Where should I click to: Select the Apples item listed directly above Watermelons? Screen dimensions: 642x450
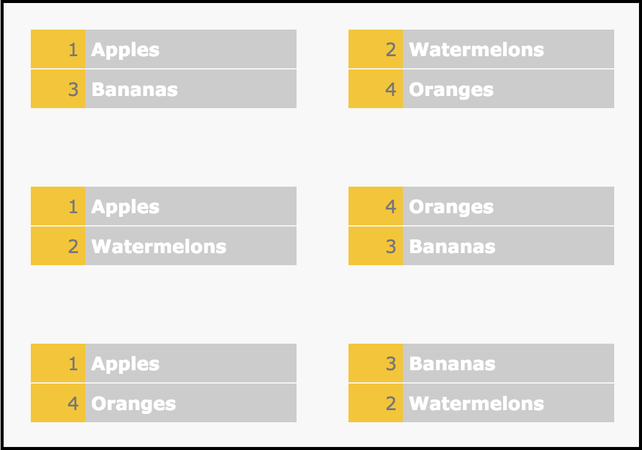click(x=163, y=206)
